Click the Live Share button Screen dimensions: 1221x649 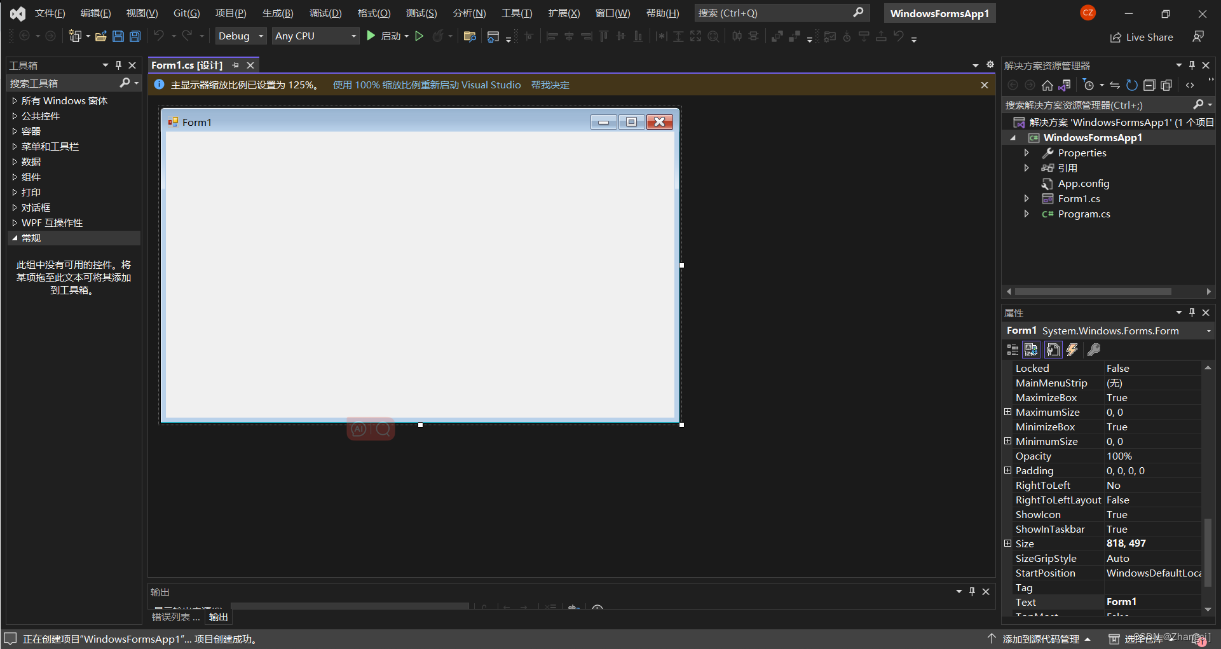(1142, 37)
